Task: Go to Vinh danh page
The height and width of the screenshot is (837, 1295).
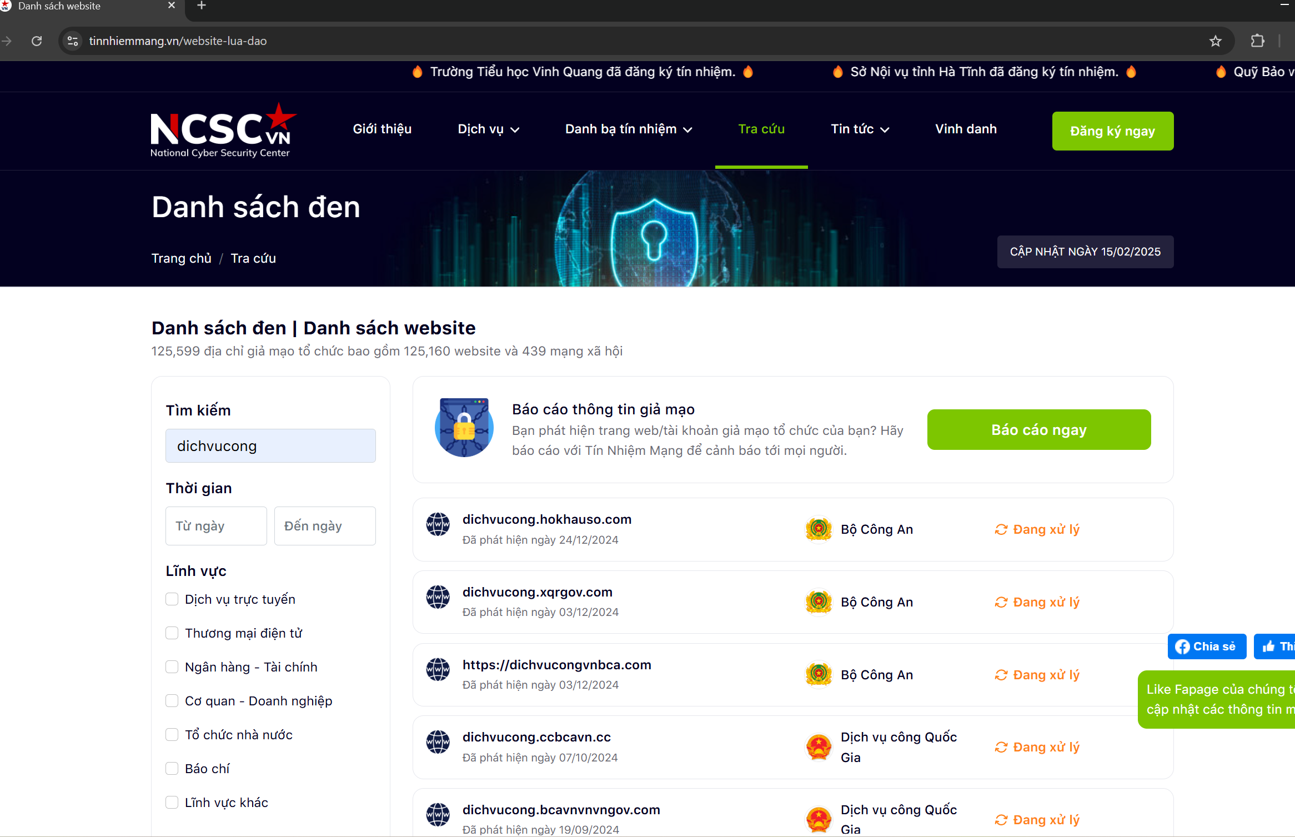Action: point(966,129)
